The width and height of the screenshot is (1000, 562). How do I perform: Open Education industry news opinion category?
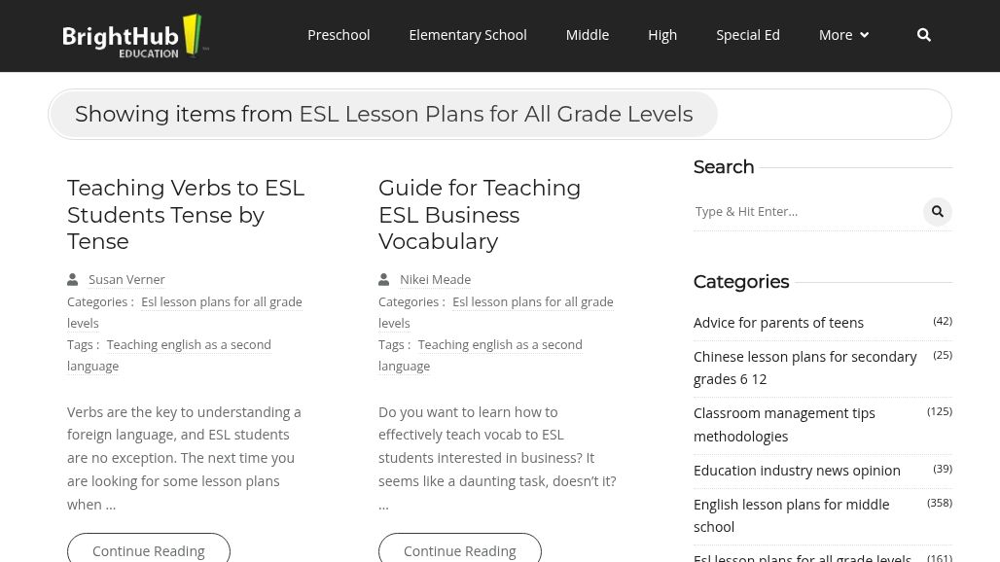[x=797, y=470]
